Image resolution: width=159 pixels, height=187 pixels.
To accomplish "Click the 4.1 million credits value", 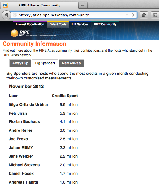I will pos(69,122).
